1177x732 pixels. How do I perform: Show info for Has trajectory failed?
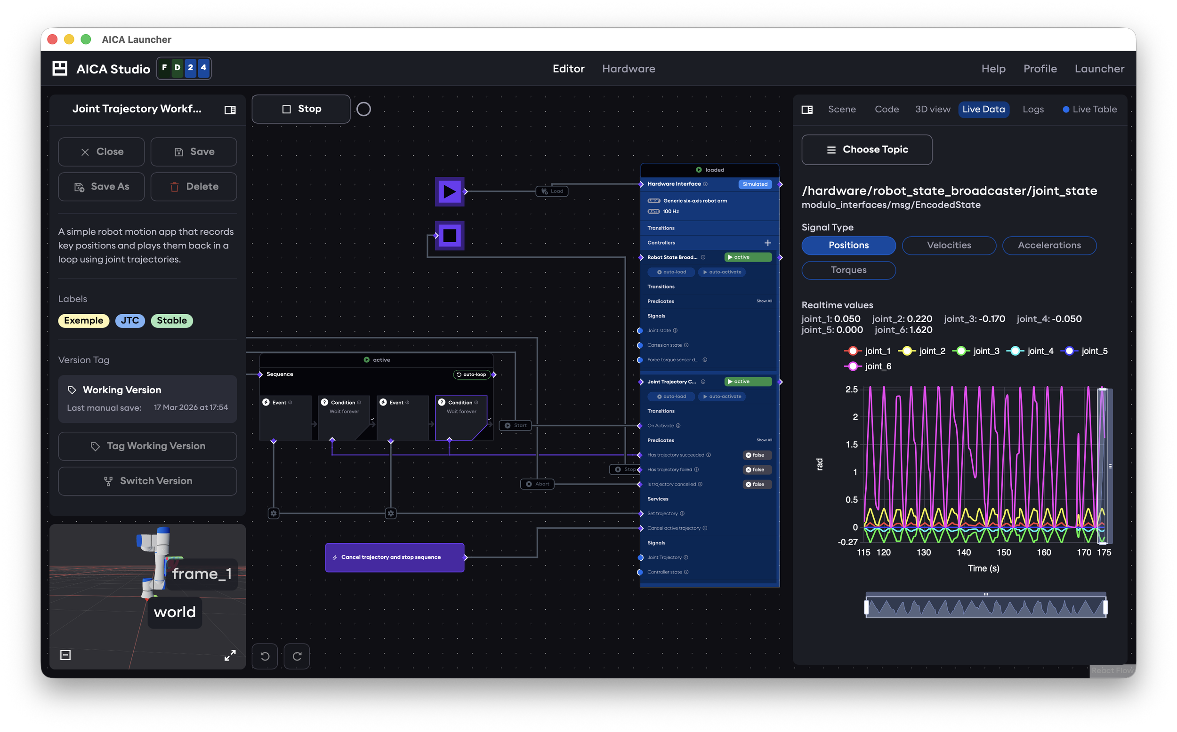click(696, 469)
